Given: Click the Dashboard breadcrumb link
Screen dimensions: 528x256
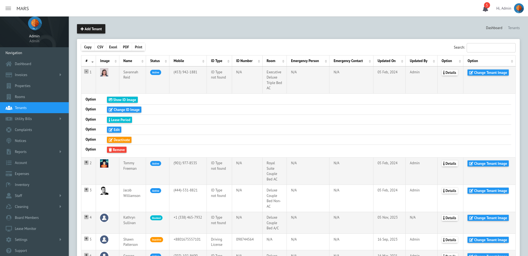Looking at the screenshot, I should 494,28.
